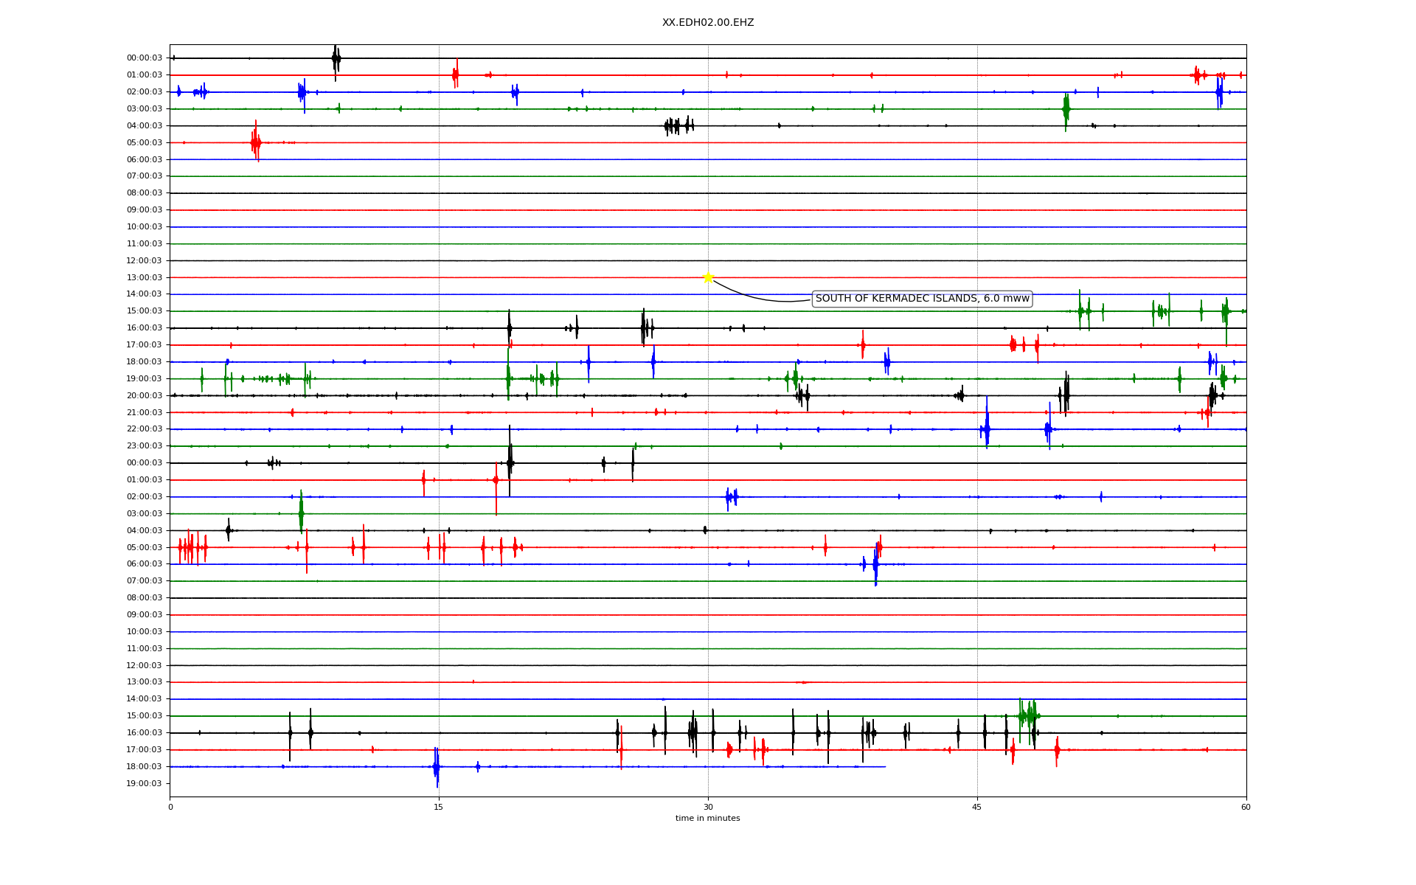
Task: Click the 21:00:03 row time label
Action: tap(145, 413)
